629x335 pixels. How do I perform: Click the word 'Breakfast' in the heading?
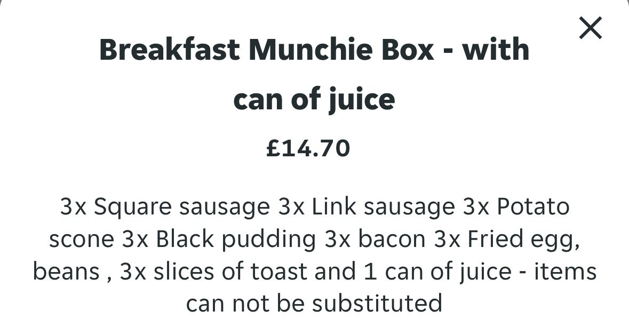(170, 50)
